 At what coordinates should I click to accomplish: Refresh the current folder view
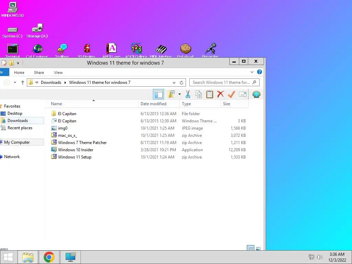(181, 82)
